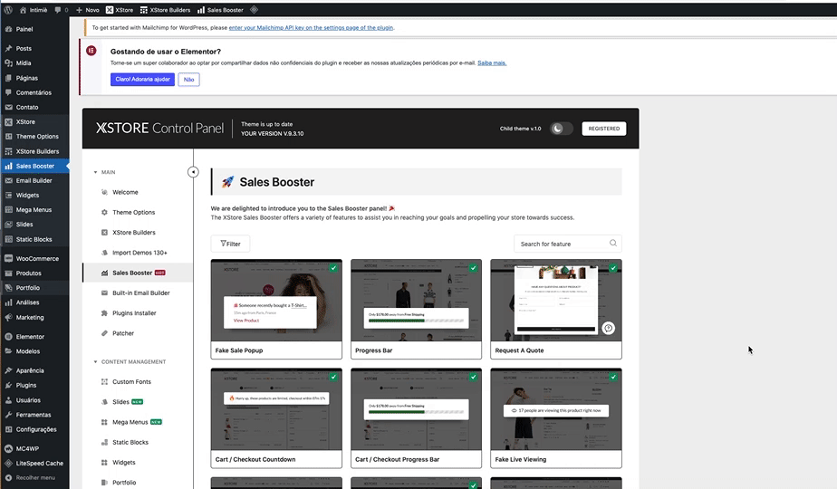Open the Saiba mais link
Image resolution: width=837 pixels, height=489 pixels.
click(492, 63)
